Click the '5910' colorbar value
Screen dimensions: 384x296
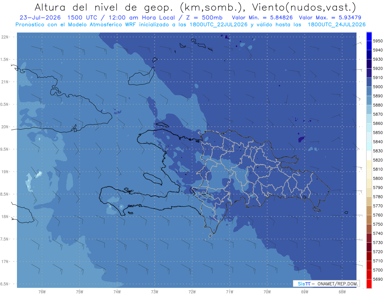(x=378, y=78)
